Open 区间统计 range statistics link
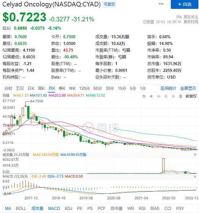Screen dimensions: 199x213 click(x=168, y=88)
